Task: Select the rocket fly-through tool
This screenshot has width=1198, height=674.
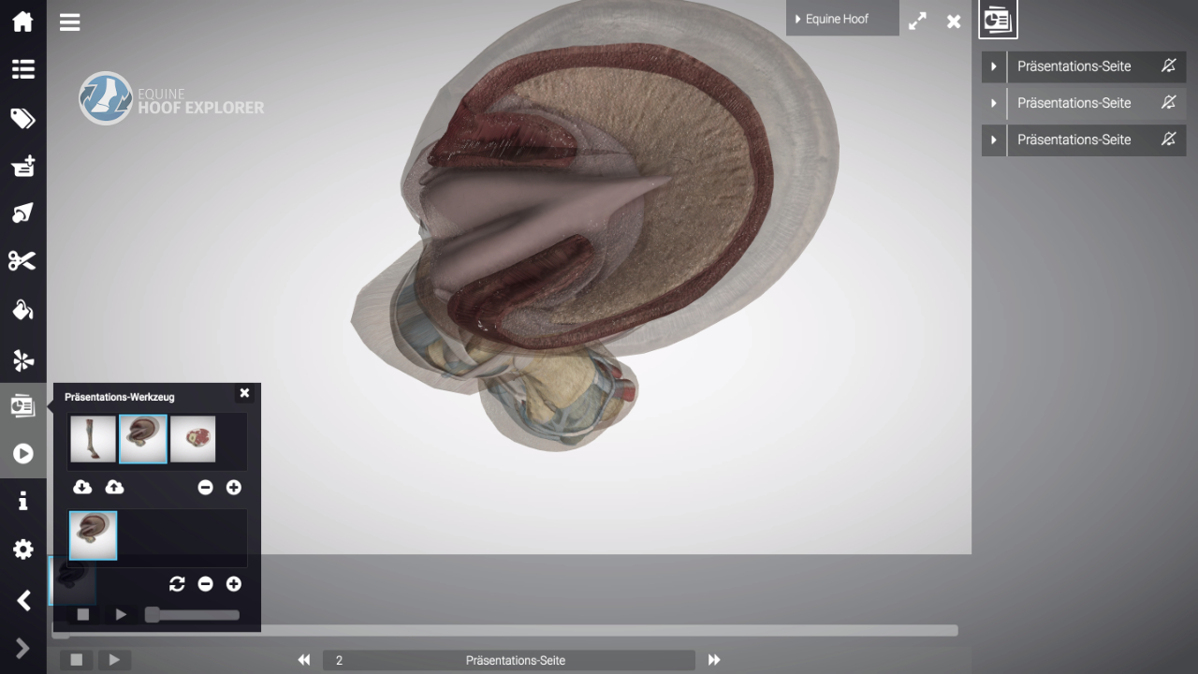Action: point(22,213)
